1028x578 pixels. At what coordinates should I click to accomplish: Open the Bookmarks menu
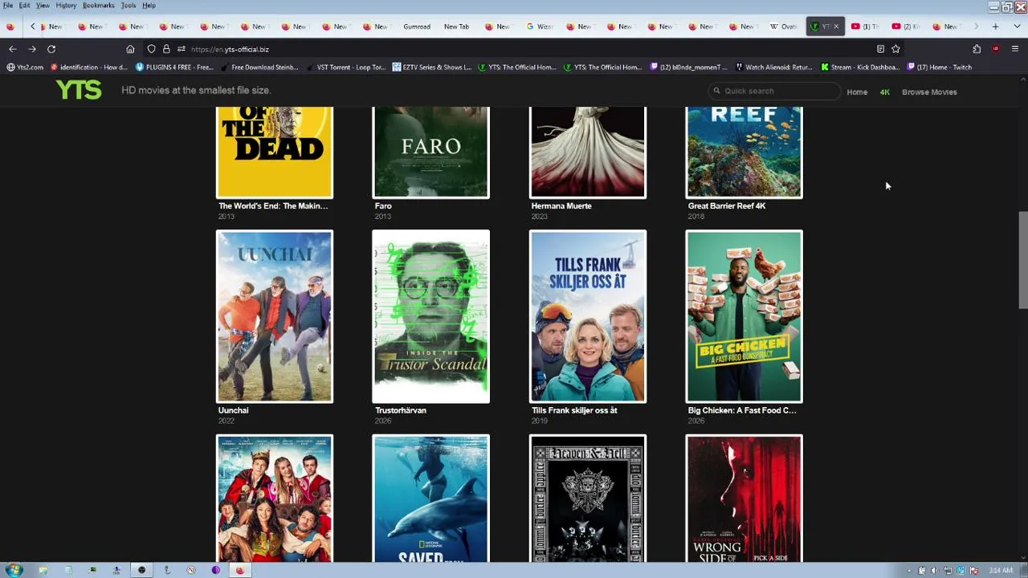(98, 6)
